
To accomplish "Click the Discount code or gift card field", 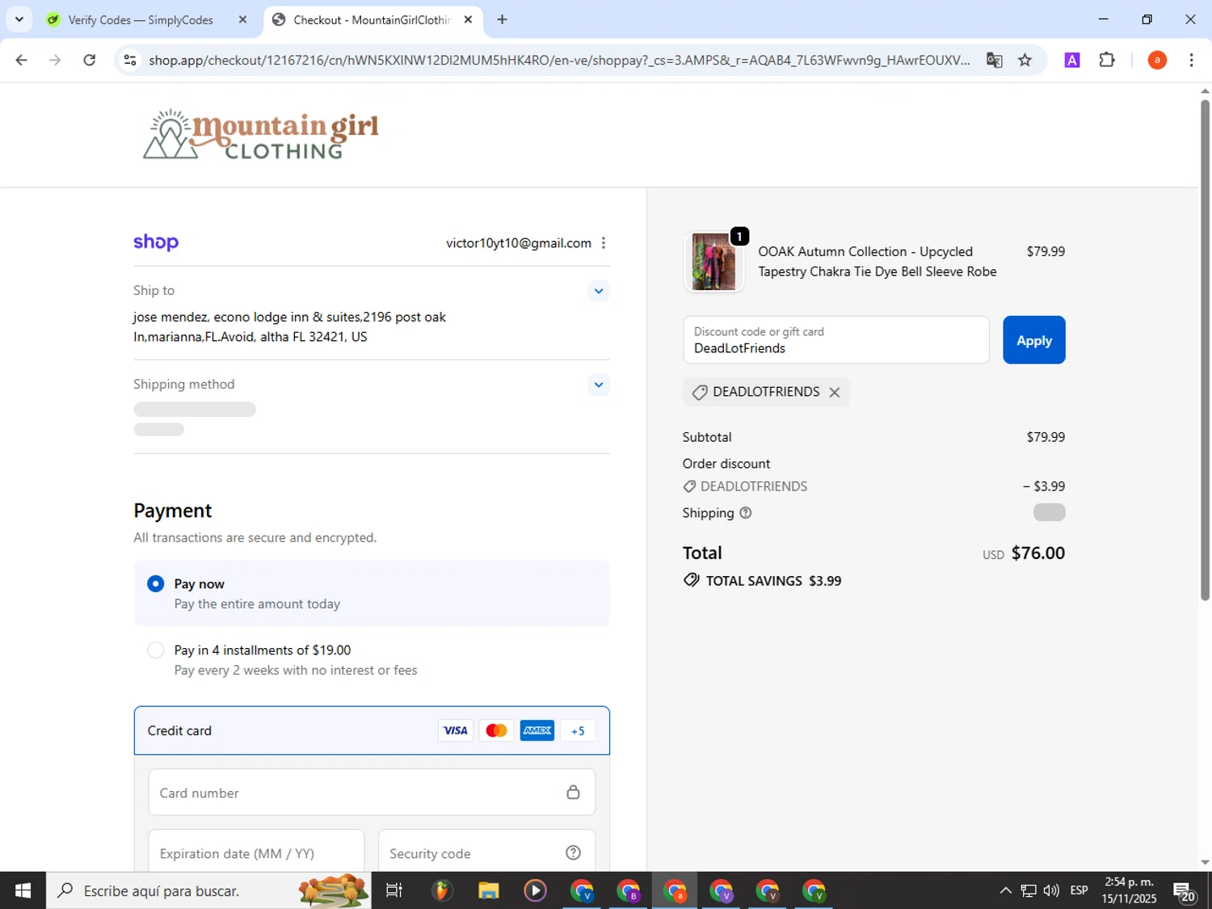I will [835, 340].
